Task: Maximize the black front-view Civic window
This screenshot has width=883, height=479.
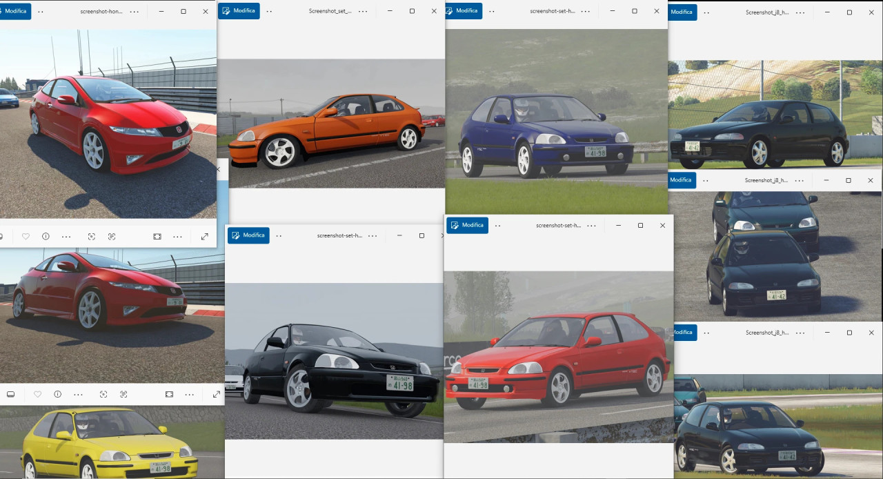Action: (x=421, y=235)
